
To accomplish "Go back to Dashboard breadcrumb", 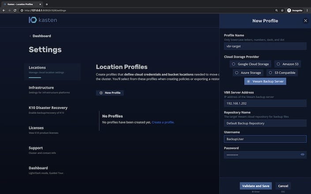I will coord(41,36).
